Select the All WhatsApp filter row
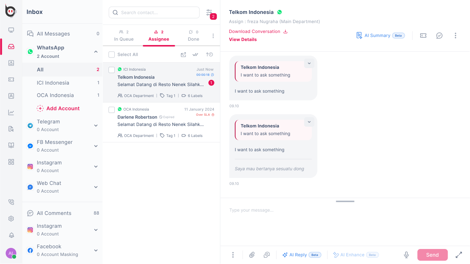470x264 pixels. (x=62, y=70)
